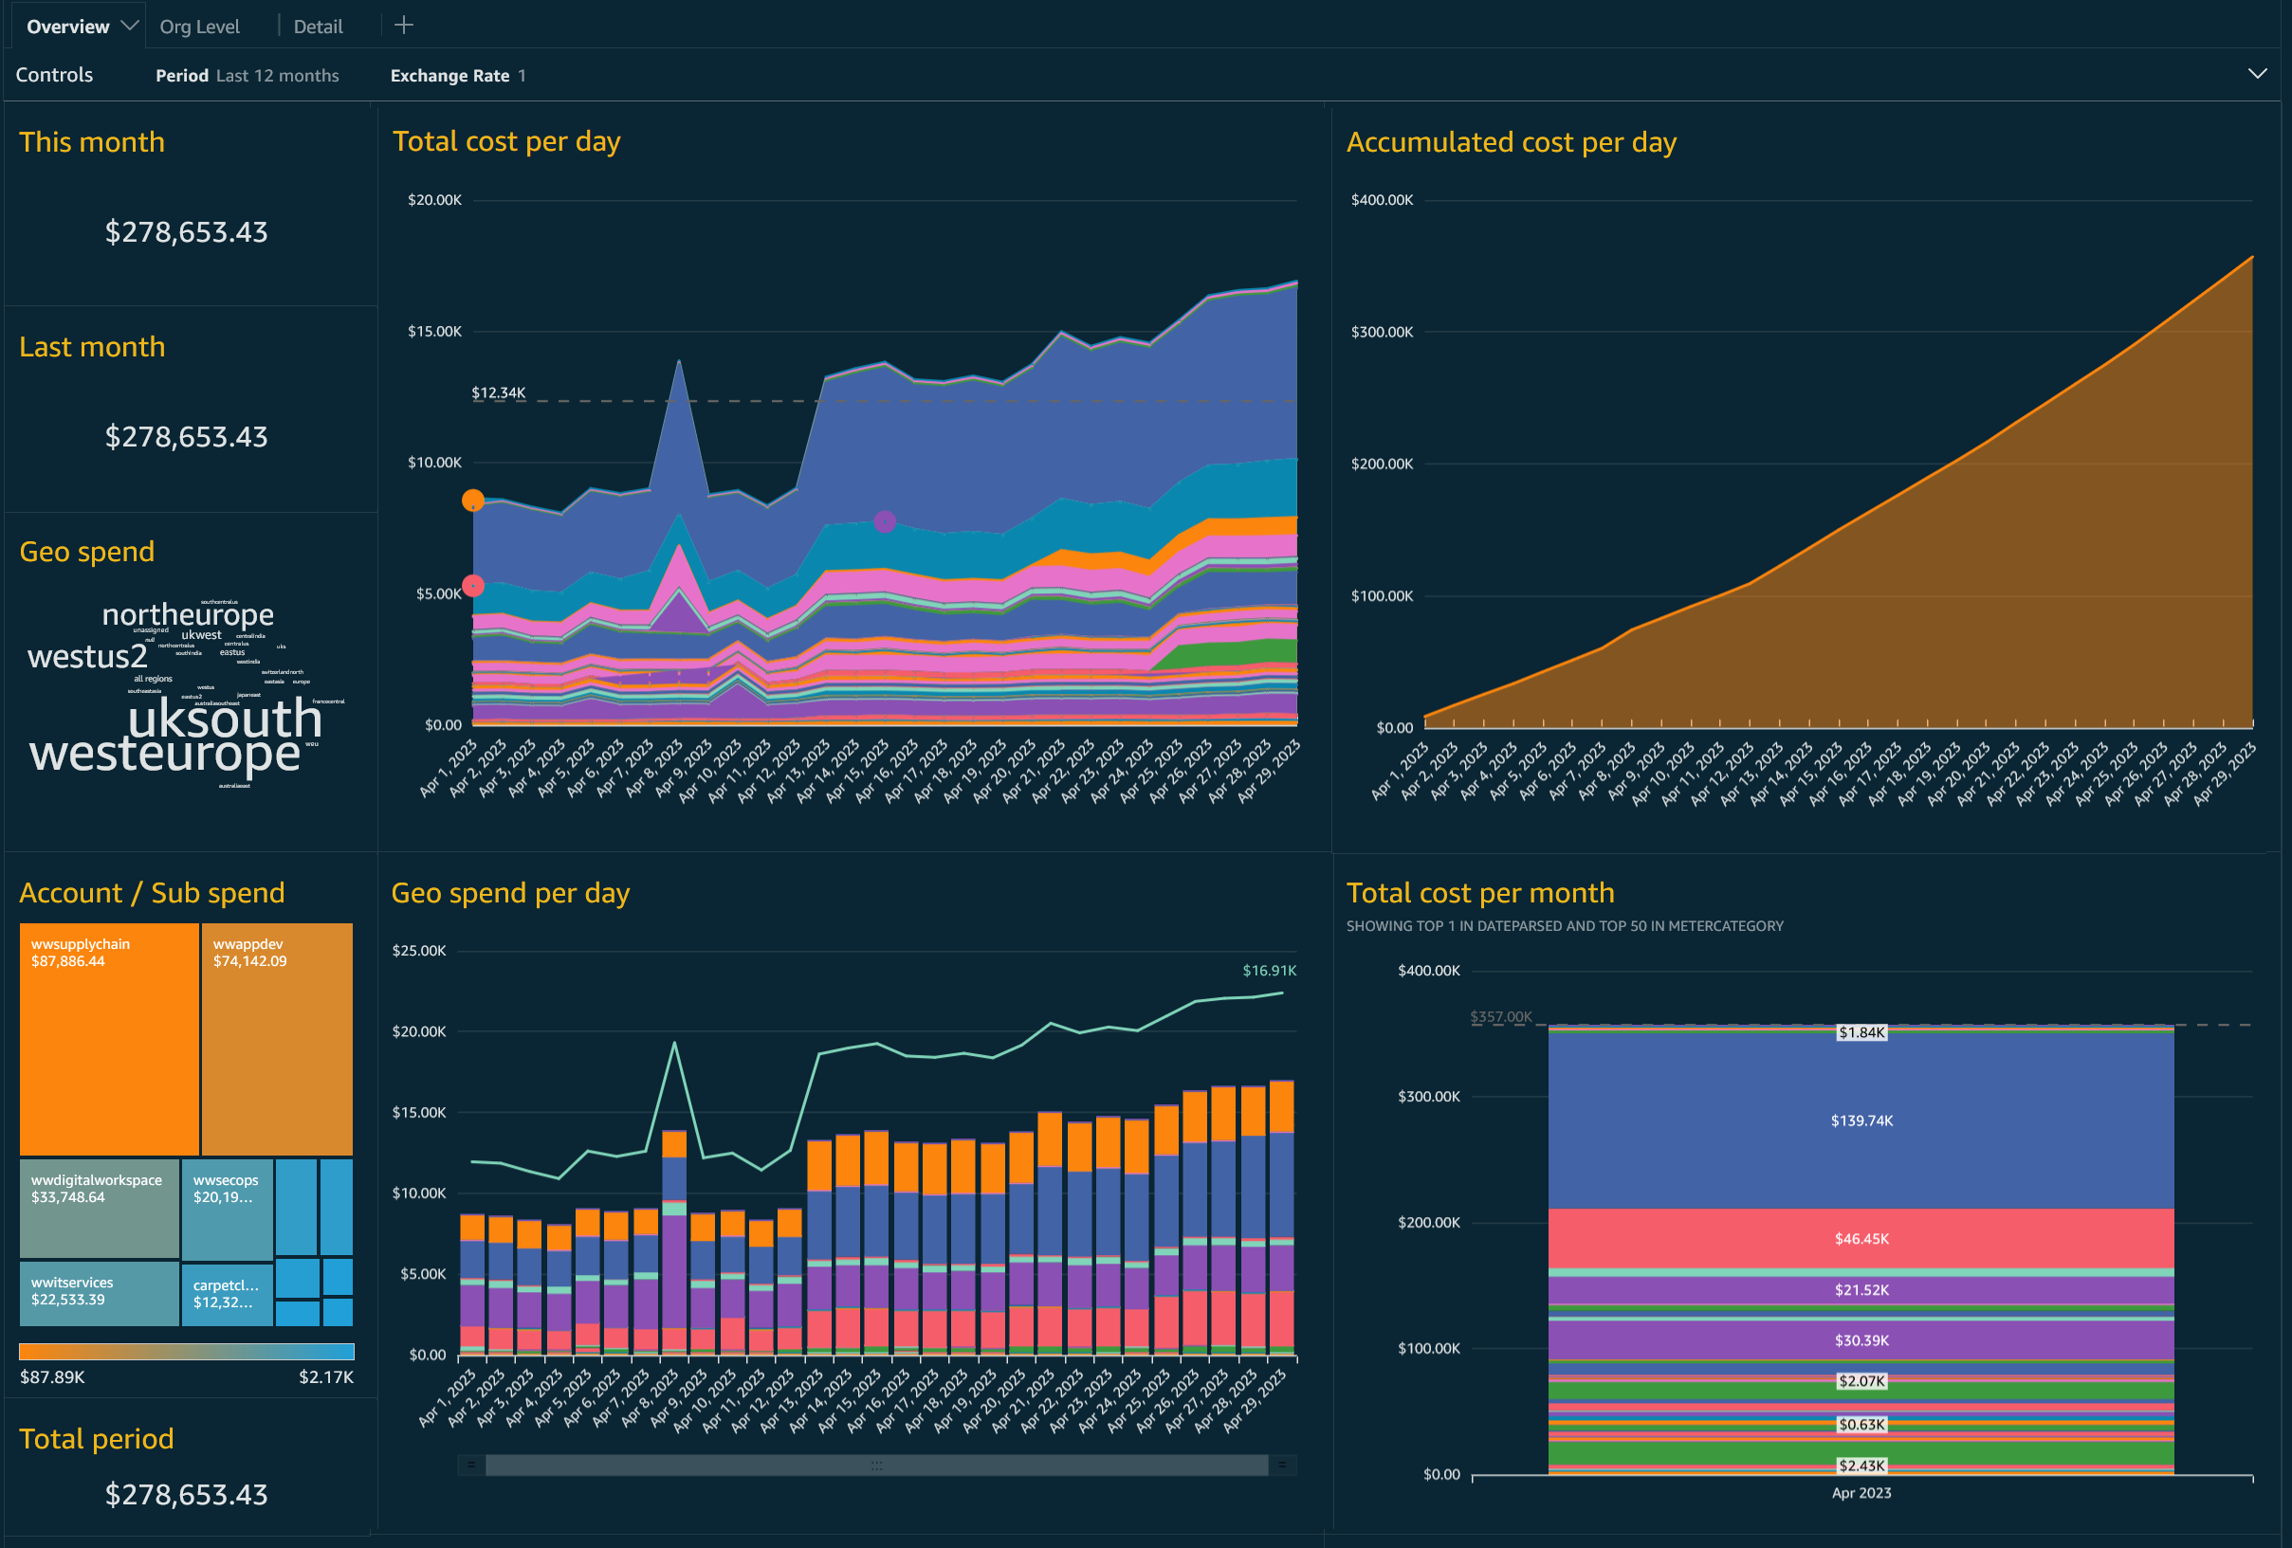Open the Period Last 12 months control
2292x1548 pixels.
click(x=248, y=76)
